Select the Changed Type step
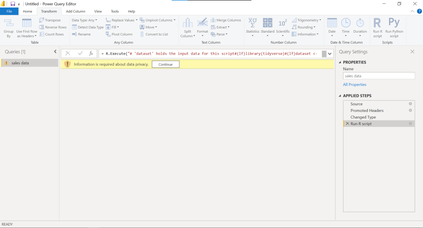This screenshot has width=423, height=228. (x=379, y=117)
